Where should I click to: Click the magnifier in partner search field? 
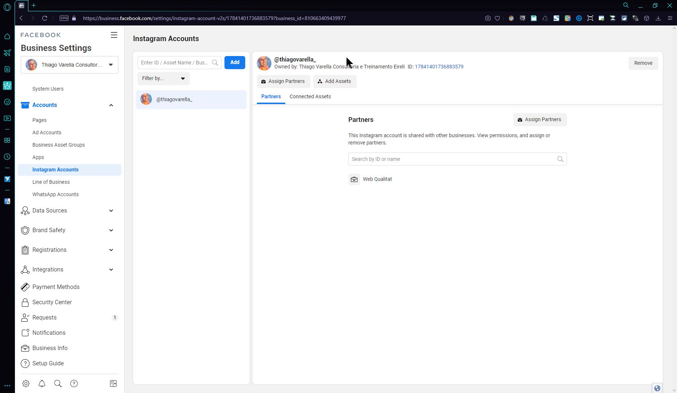tap(560, 159)
